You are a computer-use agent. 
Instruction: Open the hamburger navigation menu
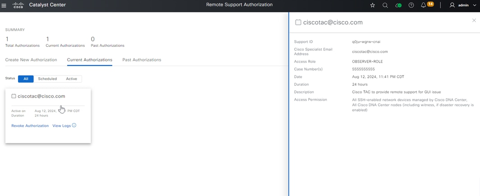tap(4, 5)
